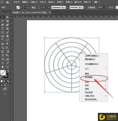Viewport: 118px width, 121px height.
Task: Select the Shaper pencil tool
Action: click(x=2, y=36)
